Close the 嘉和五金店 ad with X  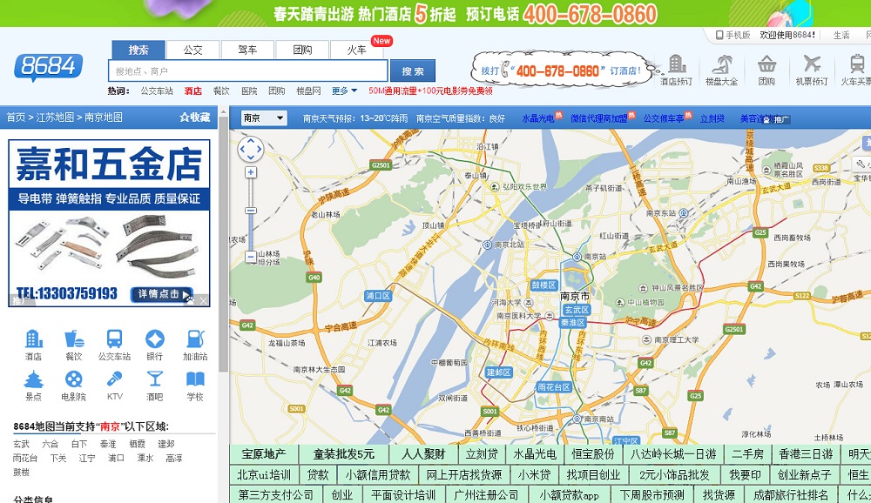[x=204, y=301]
